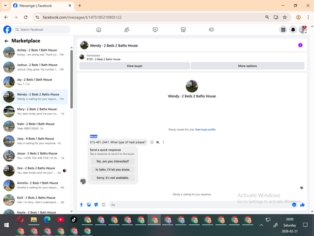Open the account profile picture menu
This screenshot has width=314, height=236.
(x=303, y=30)
